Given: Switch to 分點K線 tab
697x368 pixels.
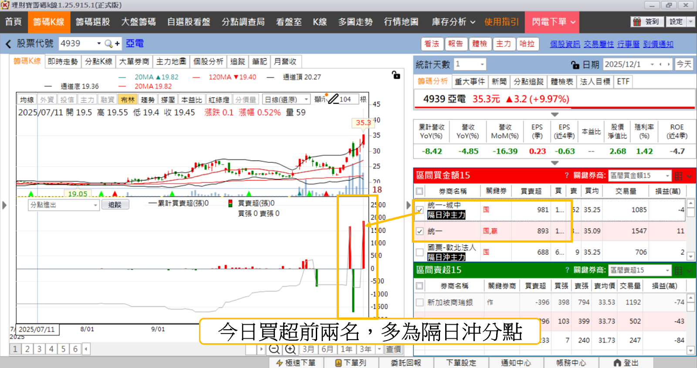Looking at the screenshot, I should tap(98, 61).
